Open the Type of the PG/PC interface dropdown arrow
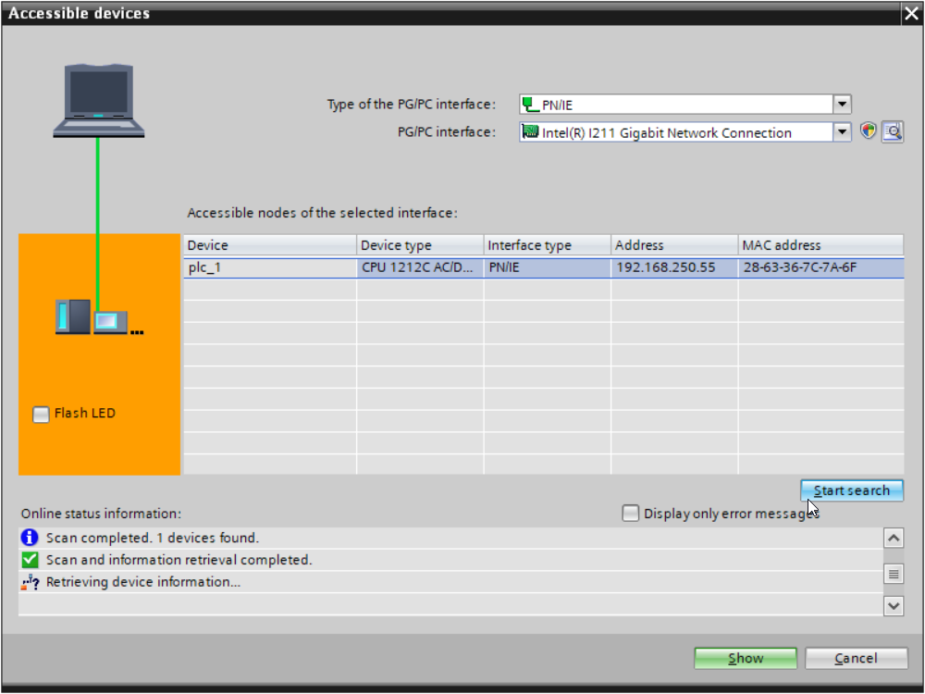This screenshot has height=694, width=925. click(x=842, y=105)
